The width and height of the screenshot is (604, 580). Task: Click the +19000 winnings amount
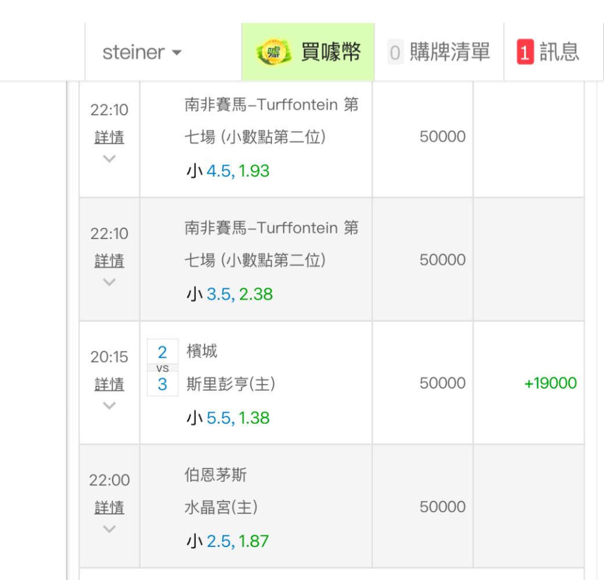coord(550,383)
